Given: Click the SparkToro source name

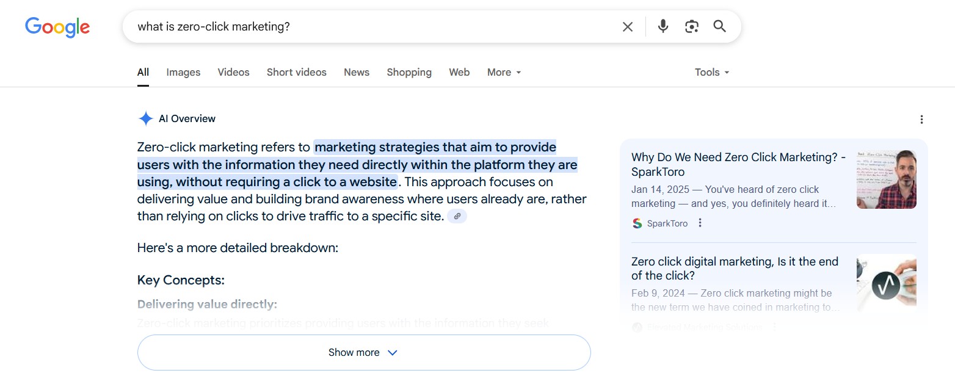Looking at the screenshot, I should click(667, 223).
